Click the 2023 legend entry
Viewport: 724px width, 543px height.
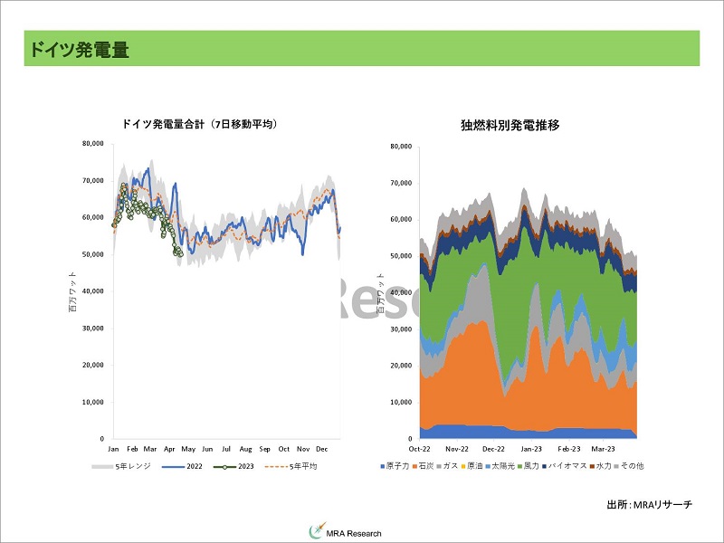pos(233,466)
